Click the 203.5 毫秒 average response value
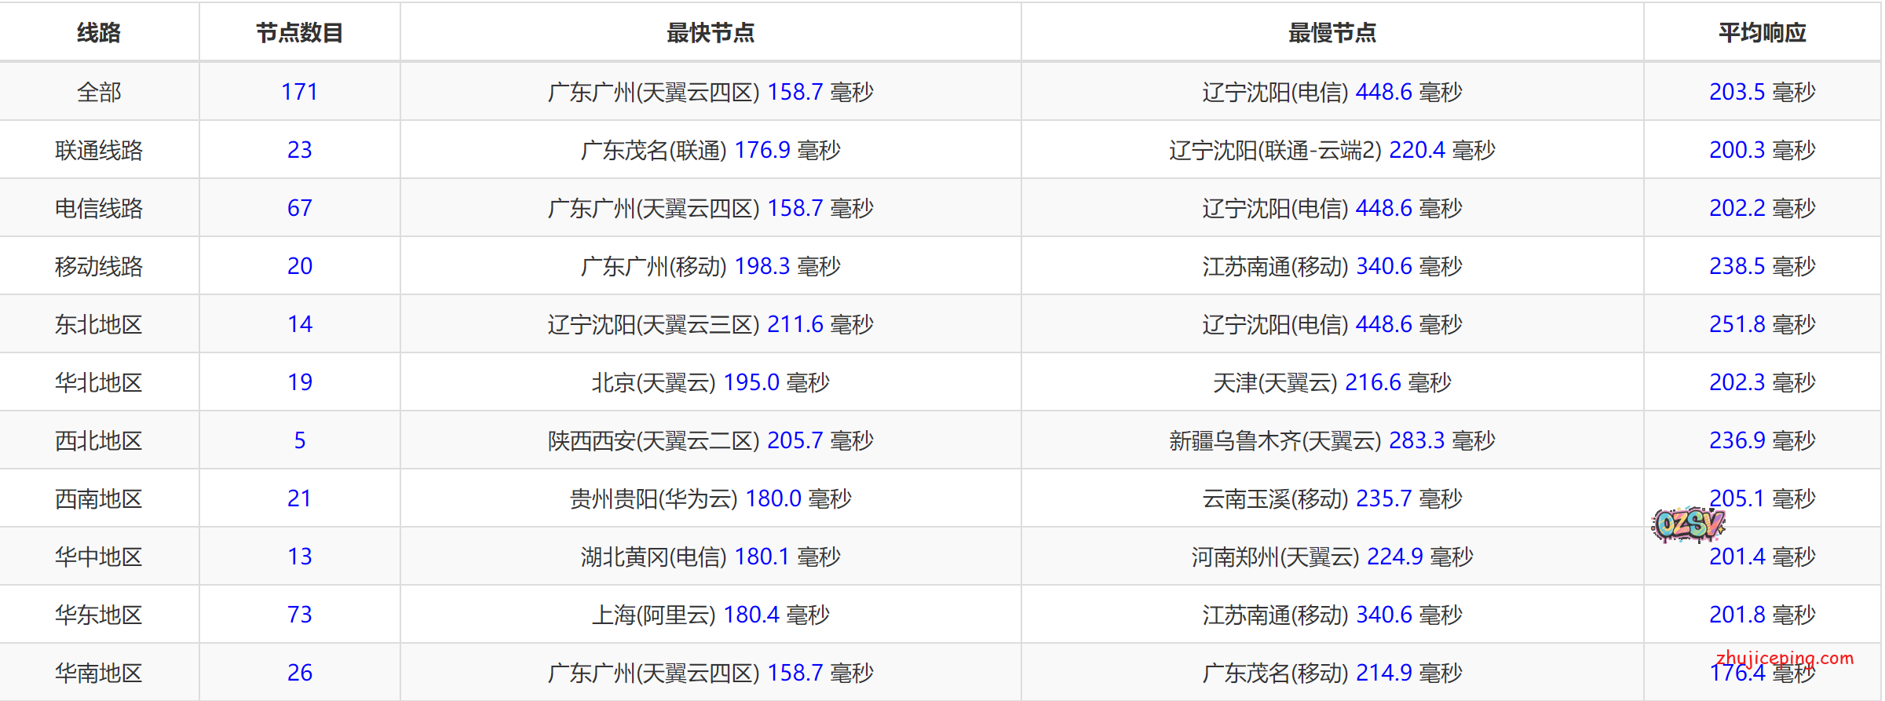Screen dimensions: 1885x701 tap(1762, 92)
